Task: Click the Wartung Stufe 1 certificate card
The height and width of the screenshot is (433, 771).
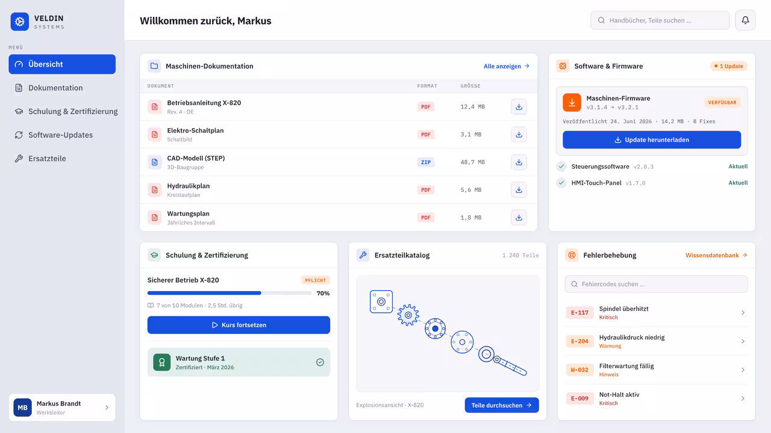Action: [x=239, y=362]
